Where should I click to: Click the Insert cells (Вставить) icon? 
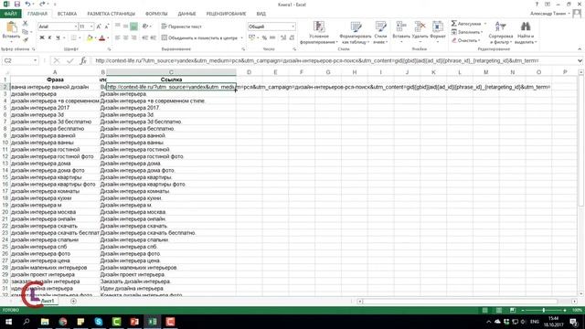401,27
